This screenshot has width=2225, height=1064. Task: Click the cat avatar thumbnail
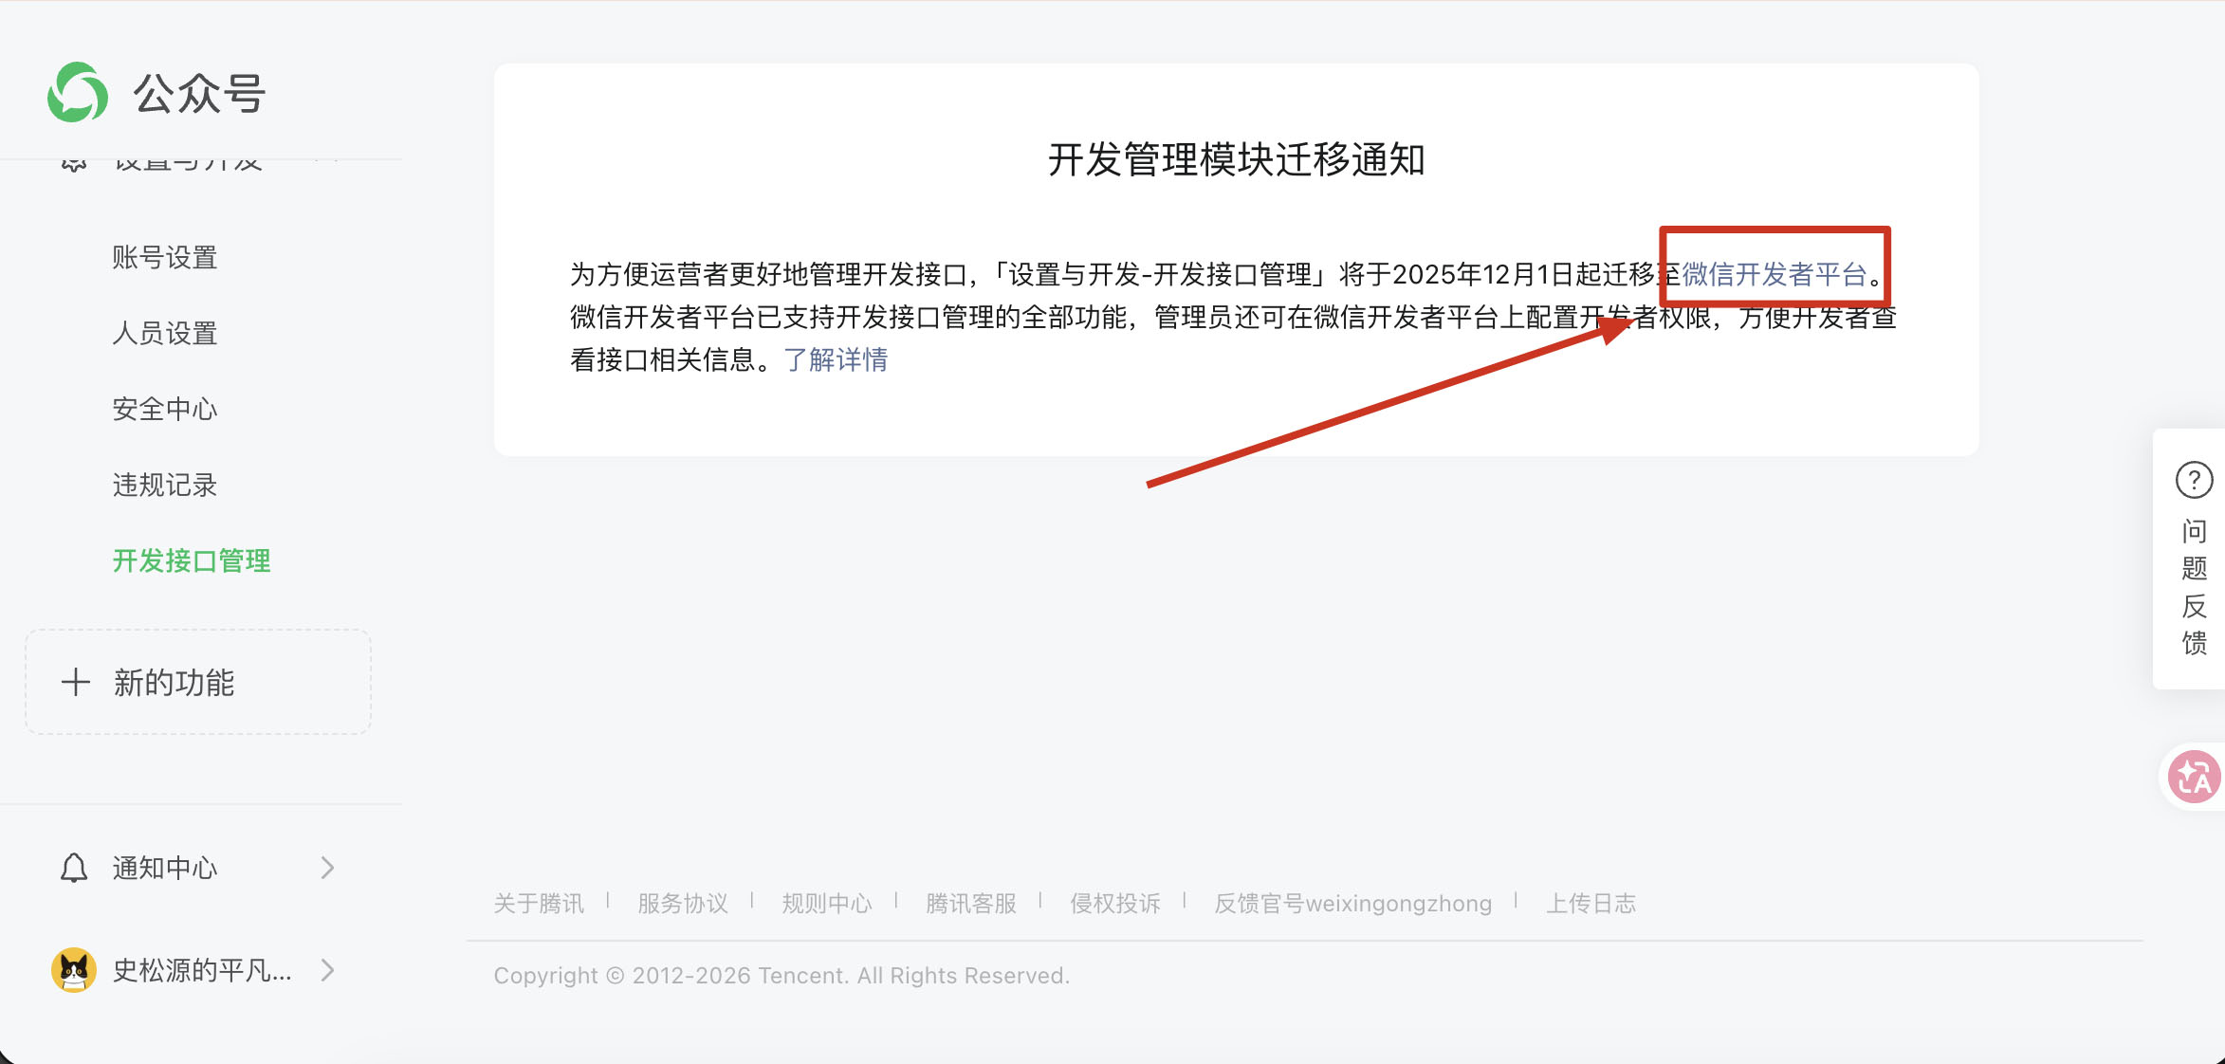74,970
